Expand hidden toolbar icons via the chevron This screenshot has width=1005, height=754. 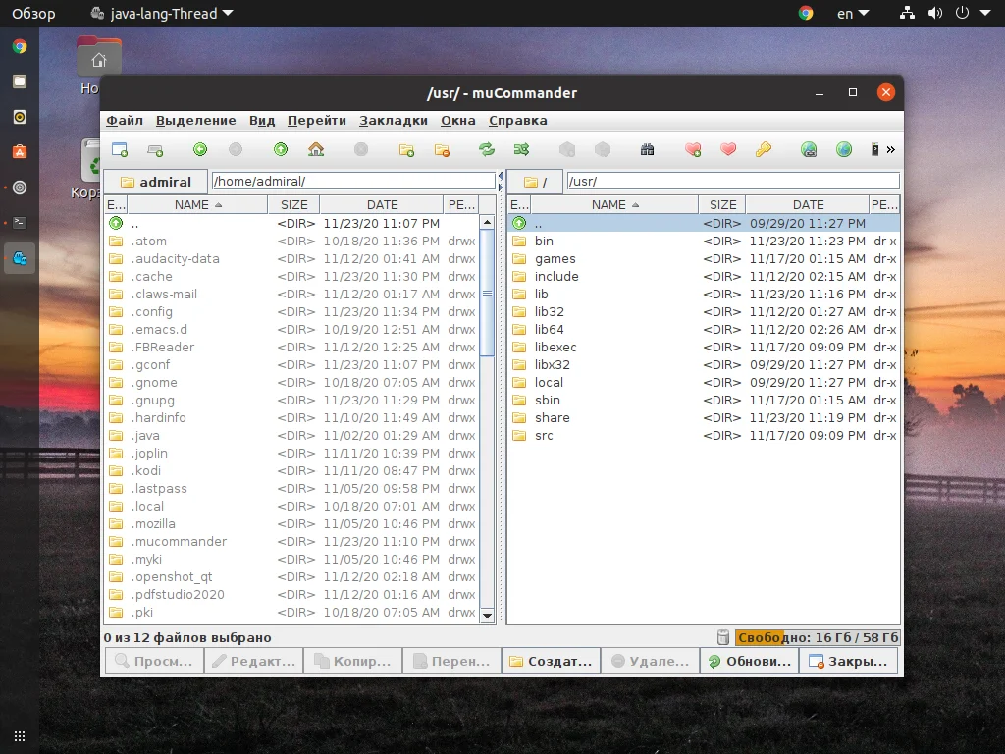coord(888,149)
